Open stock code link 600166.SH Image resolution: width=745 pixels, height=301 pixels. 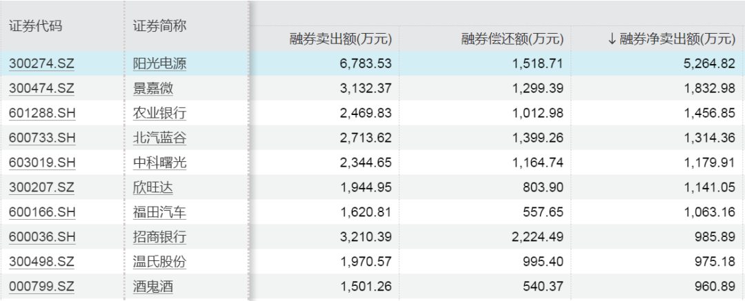tap(42, 212)
